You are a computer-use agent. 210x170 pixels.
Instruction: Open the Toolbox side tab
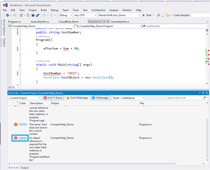click(4, 43)
